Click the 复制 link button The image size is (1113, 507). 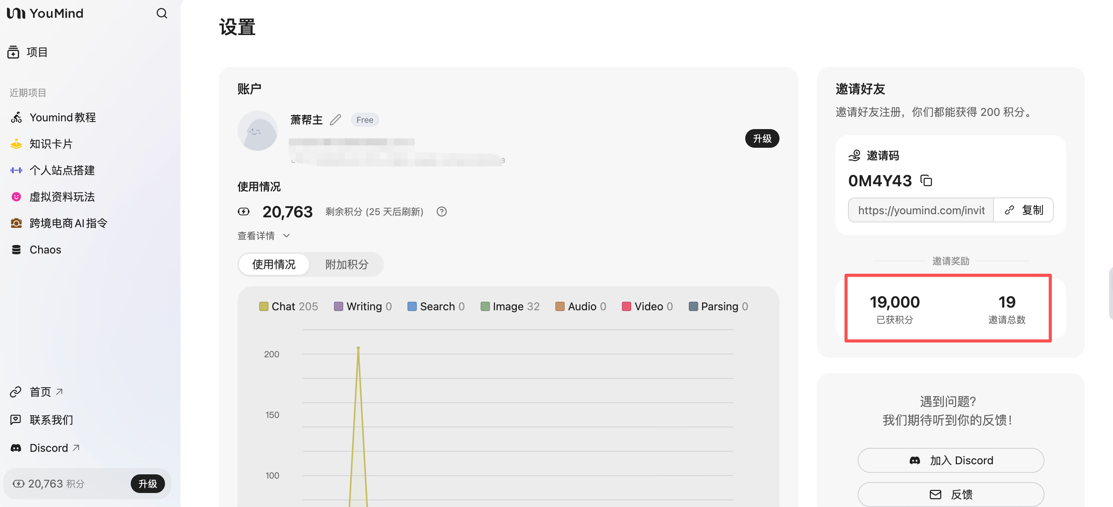tap(1023, 210)
